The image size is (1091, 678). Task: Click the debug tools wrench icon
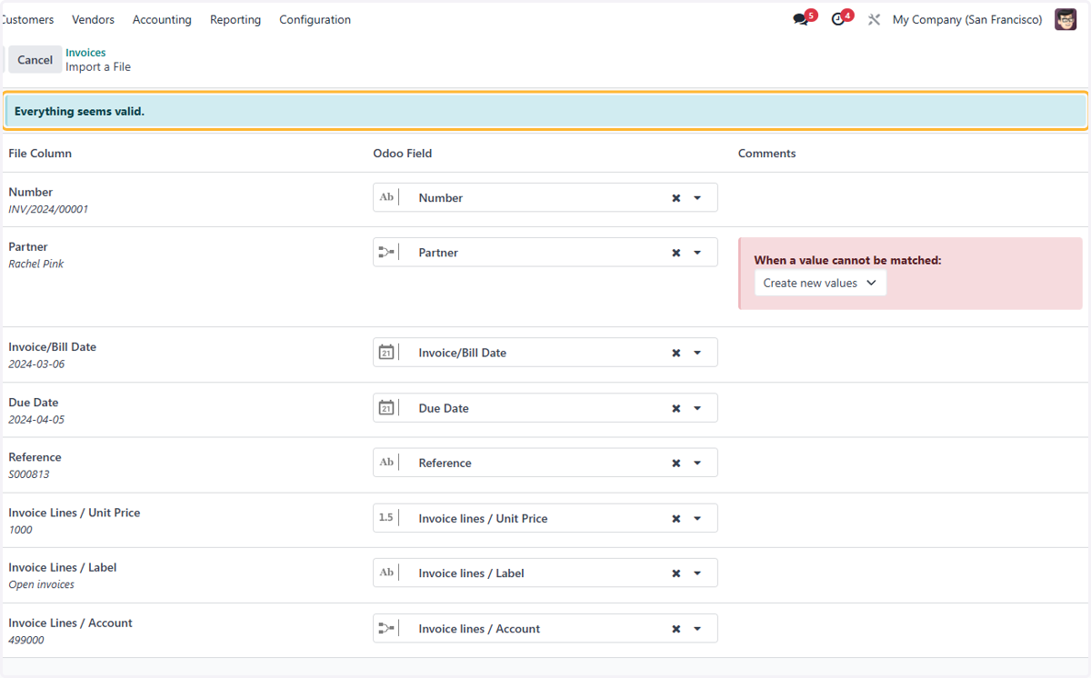874,19
